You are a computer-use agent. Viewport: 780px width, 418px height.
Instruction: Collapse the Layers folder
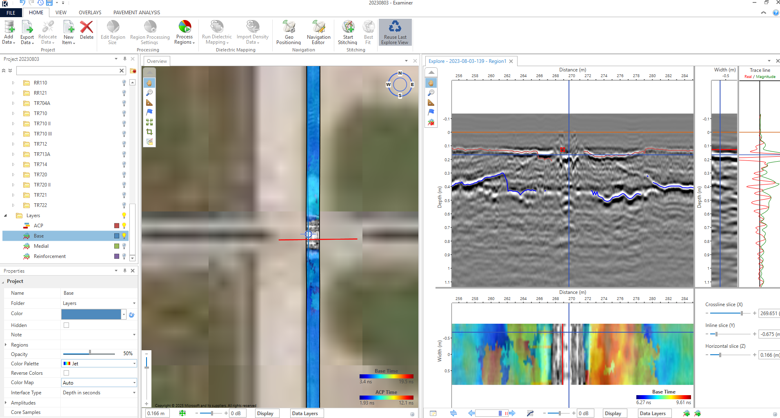coord(5,216)
